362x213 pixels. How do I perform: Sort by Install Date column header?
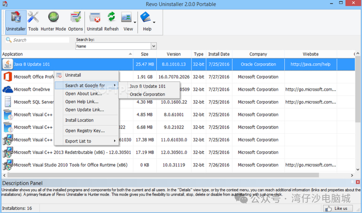click(x=219, y=54)
